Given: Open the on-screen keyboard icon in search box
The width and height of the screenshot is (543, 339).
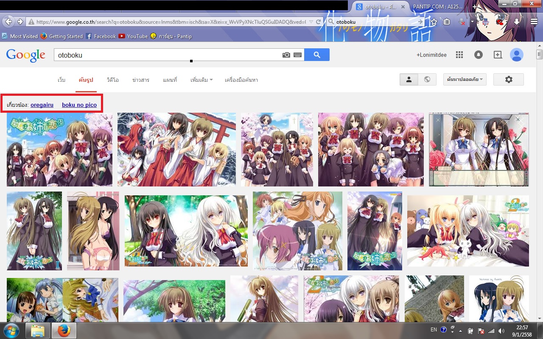Looking at the screenshot, I should [x=297, y=55].
